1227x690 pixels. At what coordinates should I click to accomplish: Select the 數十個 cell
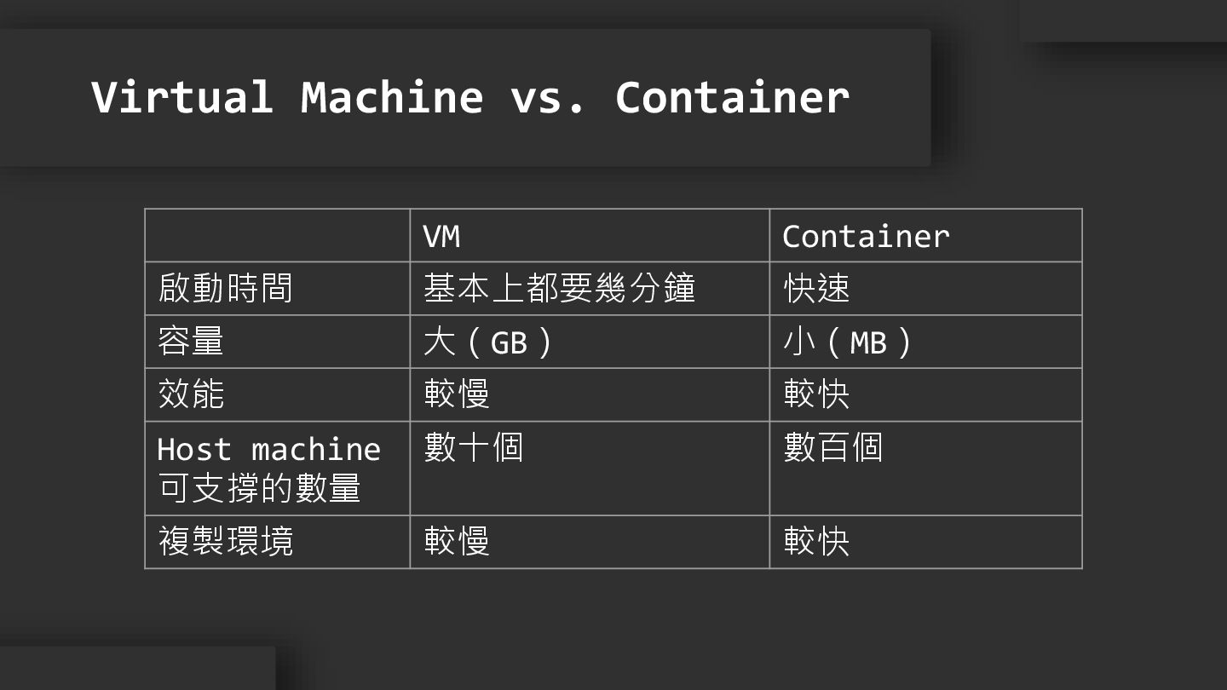point(474,447)
